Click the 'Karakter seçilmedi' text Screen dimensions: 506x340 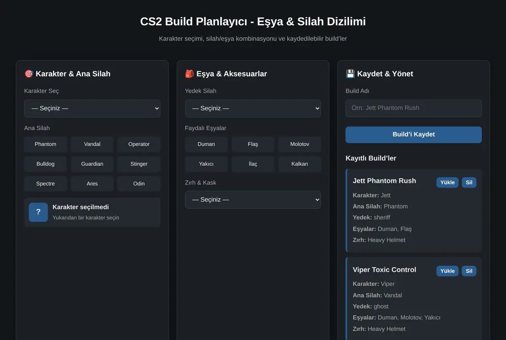point(81,207)
